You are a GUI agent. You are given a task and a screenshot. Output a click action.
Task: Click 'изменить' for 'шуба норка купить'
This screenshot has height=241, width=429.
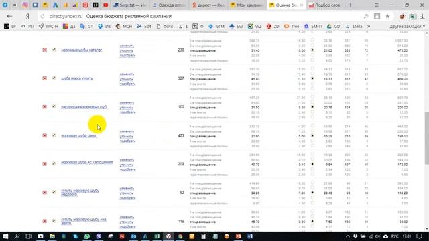pos(127,74)
